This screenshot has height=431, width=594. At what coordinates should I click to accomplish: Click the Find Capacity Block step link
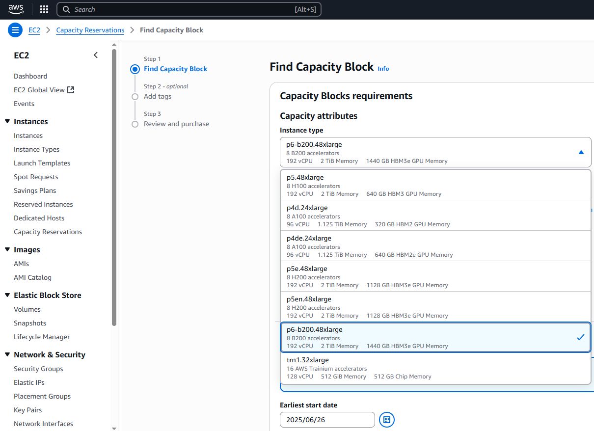click(175, 69)
